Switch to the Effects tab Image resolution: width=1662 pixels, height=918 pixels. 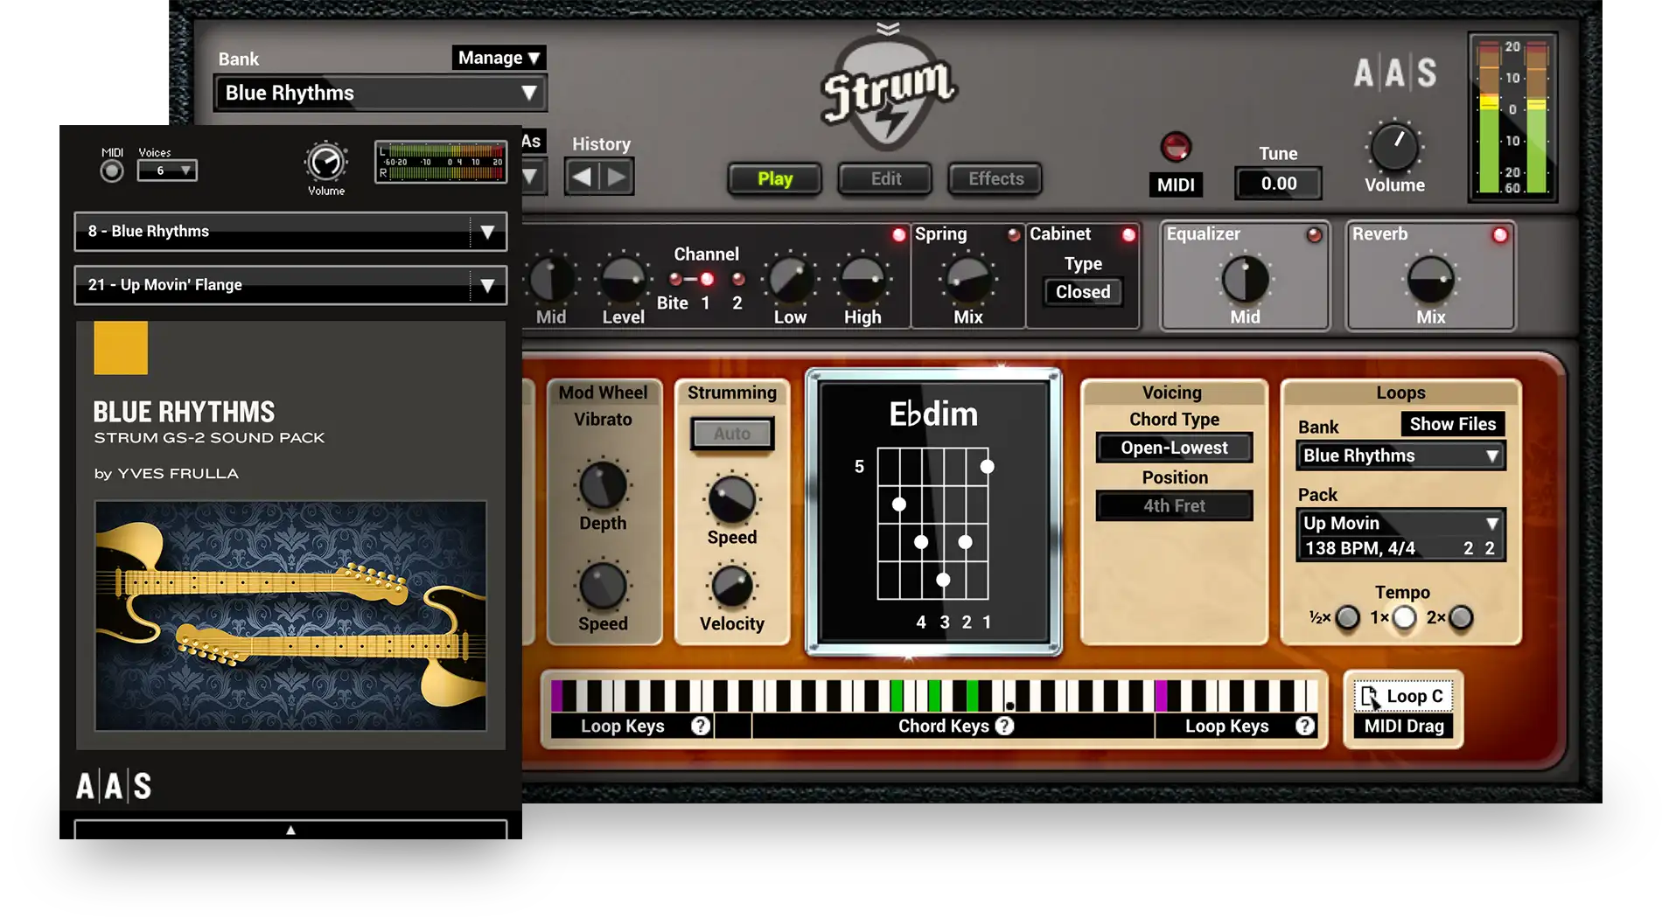995,178
